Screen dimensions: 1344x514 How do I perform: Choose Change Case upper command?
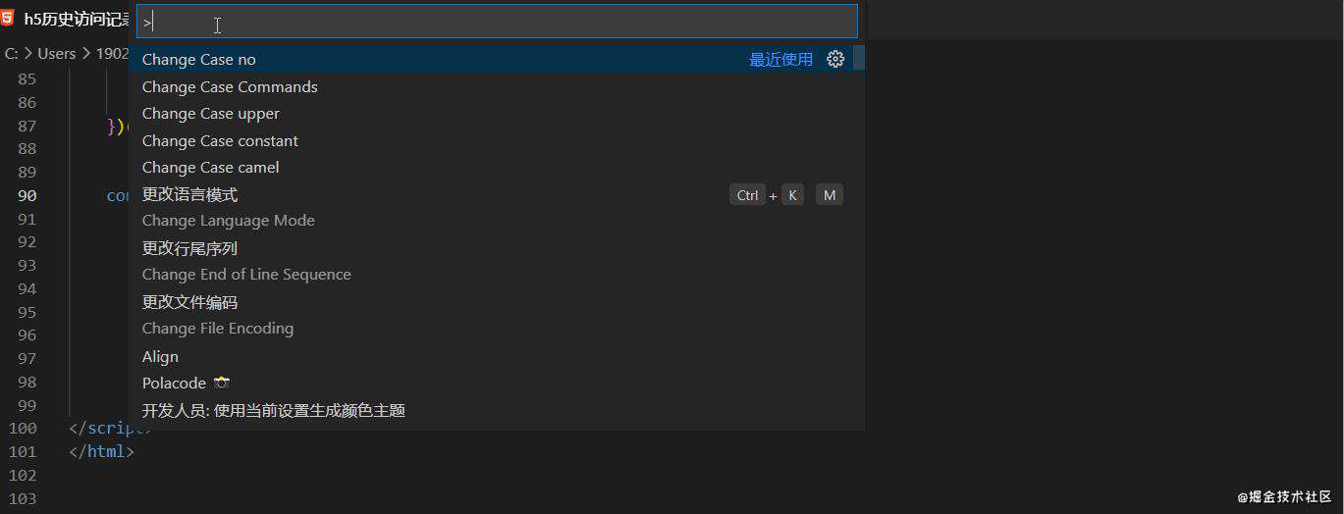pyautogui.click(x=497, y=114)
